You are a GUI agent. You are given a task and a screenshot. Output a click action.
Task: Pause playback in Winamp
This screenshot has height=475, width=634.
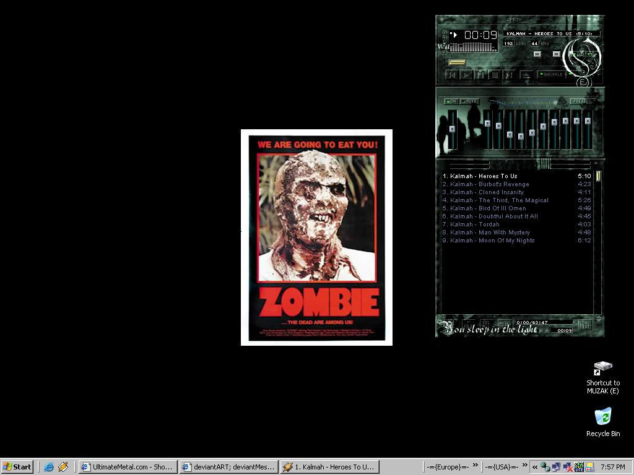(480, 75)
